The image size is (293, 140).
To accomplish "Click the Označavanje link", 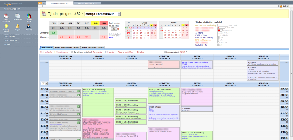I will 62,52.
